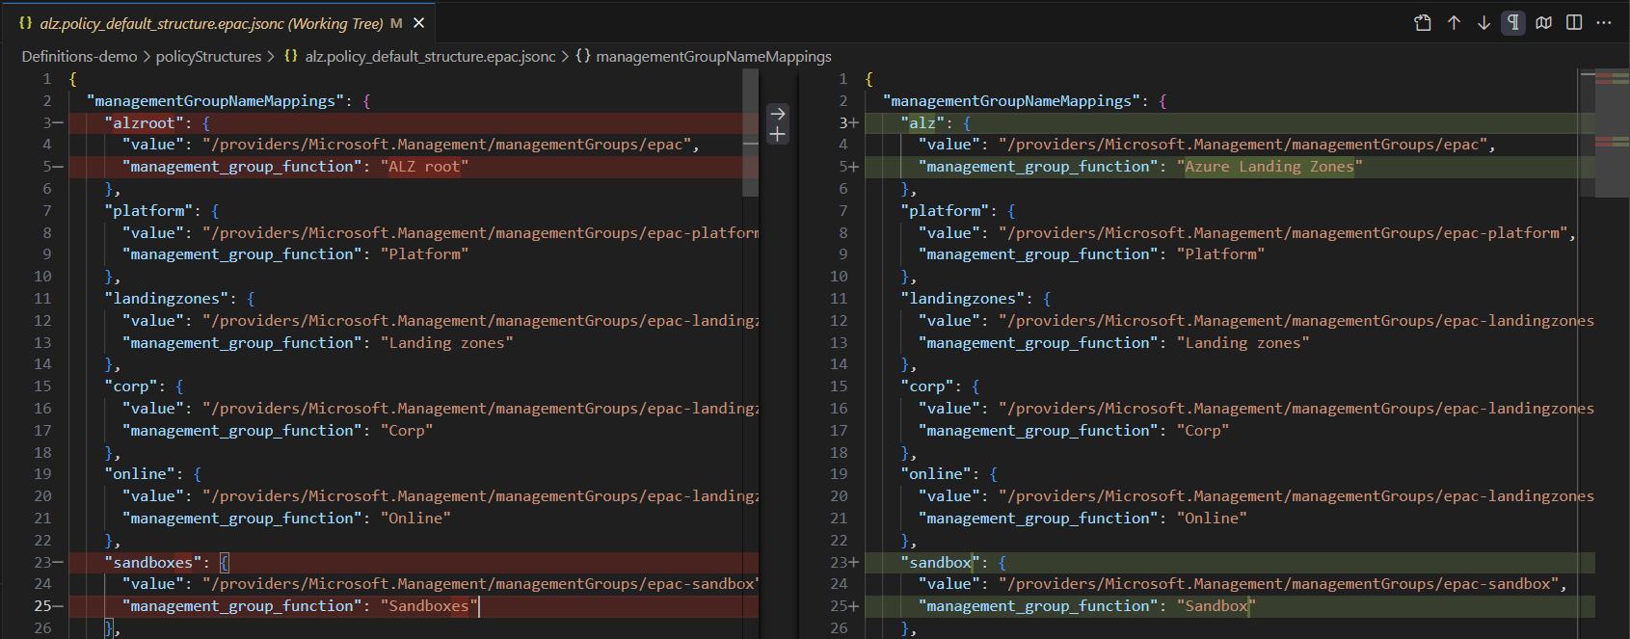Go to the previous change with the up arrow

pyautogui.click(x=1454, y=23)
